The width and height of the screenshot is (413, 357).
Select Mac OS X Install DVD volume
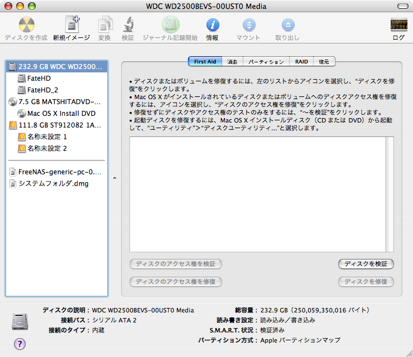pos(56,113)
